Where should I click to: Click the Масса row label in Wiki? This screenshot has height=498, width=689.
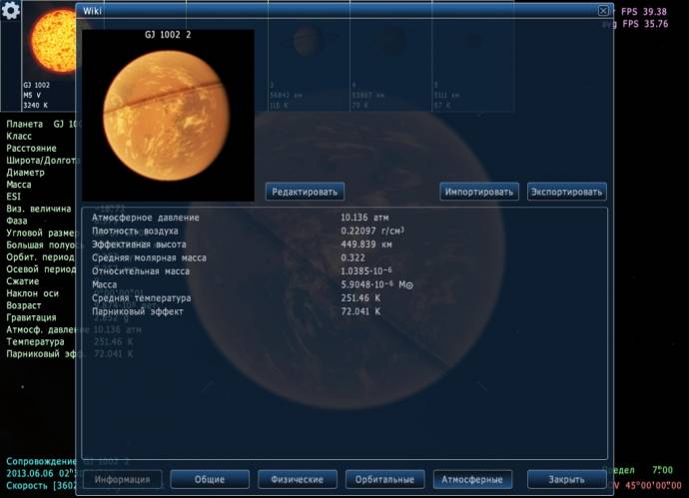104,285
